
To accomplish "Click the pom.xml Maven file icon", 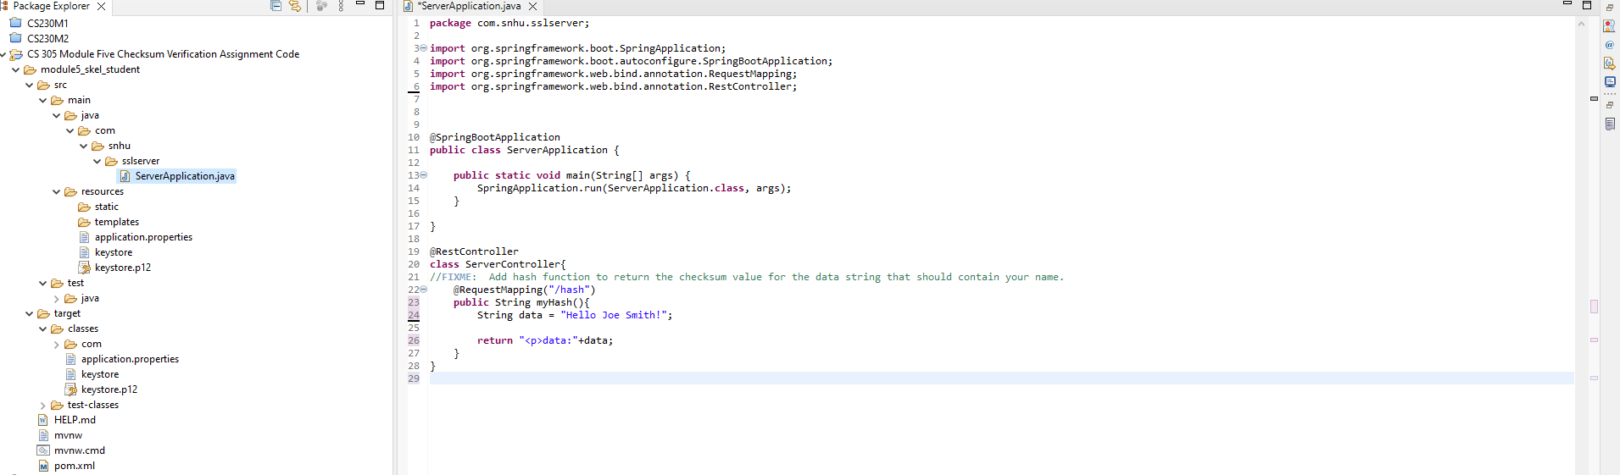I will 43,466.
